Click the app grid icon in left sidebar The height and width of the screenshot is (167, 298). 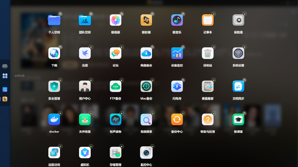pos(5,76)
